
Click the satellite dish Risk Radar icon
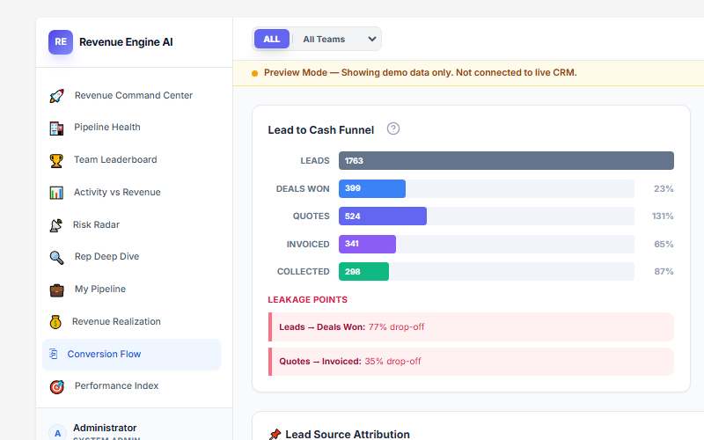click(x=56, y=225)
